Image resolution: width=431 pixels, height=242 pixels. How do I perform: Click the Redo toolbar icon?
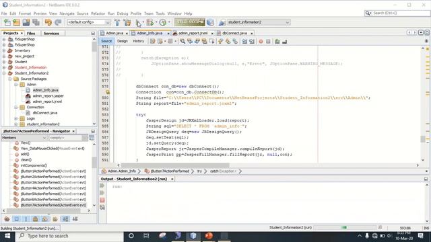[x=58, y=22]
